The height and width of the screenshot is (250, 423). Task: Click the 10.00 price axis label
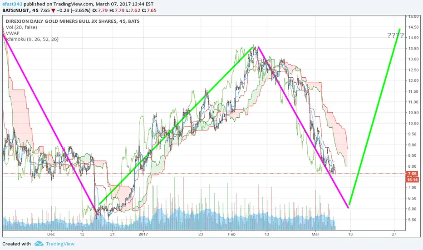coord(413,124)
